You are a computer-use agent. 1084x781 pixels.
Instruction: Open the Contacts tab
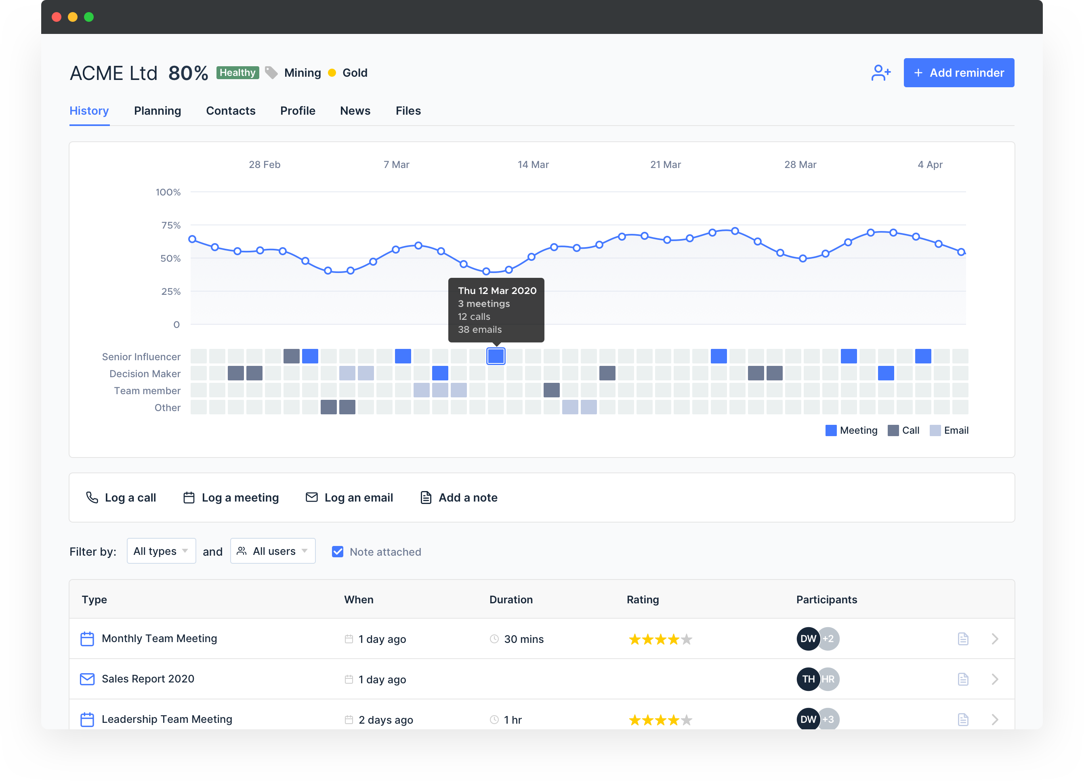pyautogui.click(x=230, y=111)
